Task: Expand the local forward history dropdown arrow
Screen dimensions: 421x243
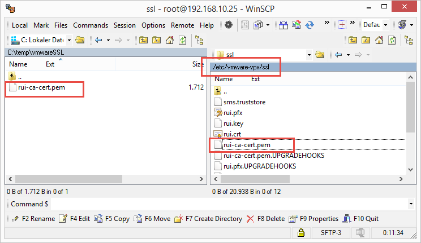Action: pos(128,40)
